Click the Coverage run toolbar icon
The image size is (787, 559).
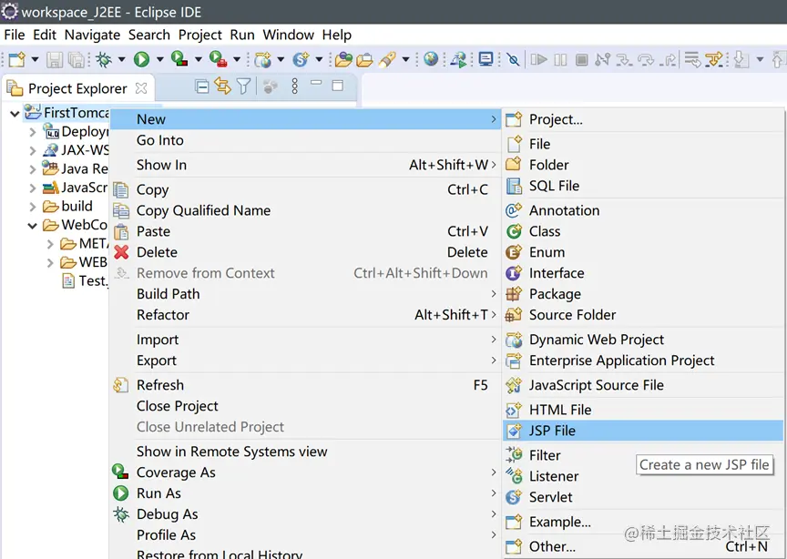click(x=179, y=60)
